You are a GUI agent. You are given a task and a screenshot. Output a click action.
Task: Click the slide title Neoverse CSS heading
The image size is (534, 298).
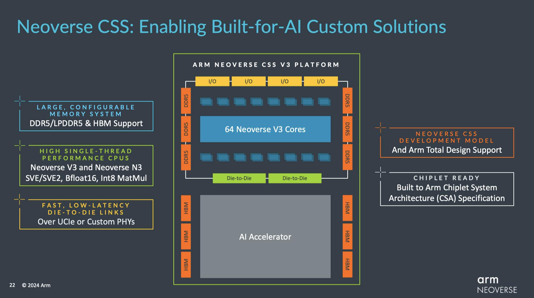[231, 27]
